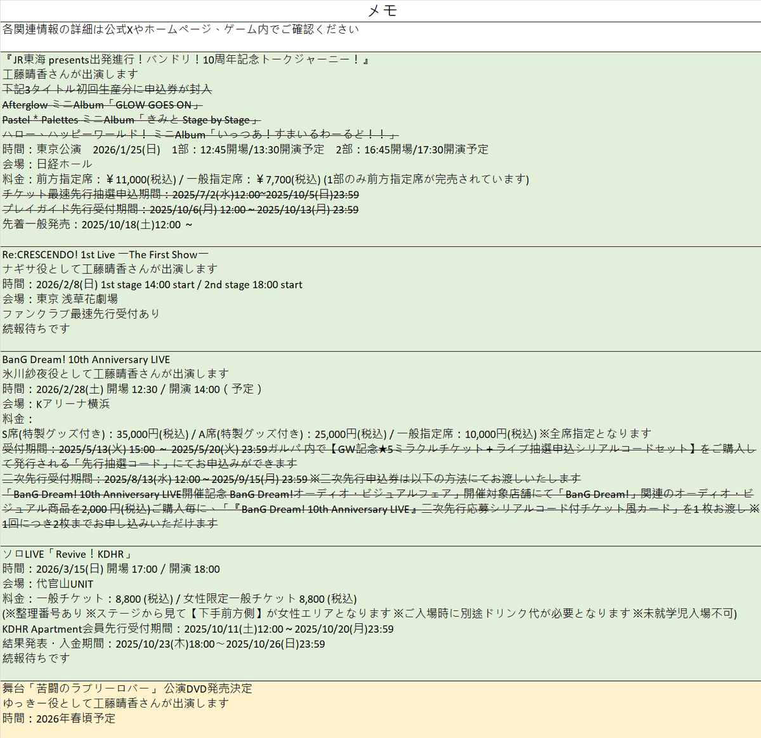Select the '東京公演 2026/1/25(日)' time line
The height and width of the screenshot is (738, 761).
pyautogui.click(x=245, y=149)
